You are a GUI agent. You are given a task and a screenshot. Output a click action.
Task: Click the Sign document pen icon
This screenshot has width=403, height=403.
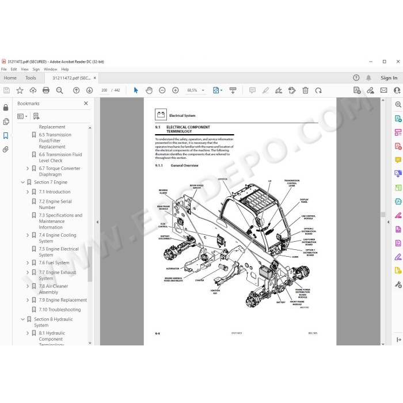click(x=279, y=90)
